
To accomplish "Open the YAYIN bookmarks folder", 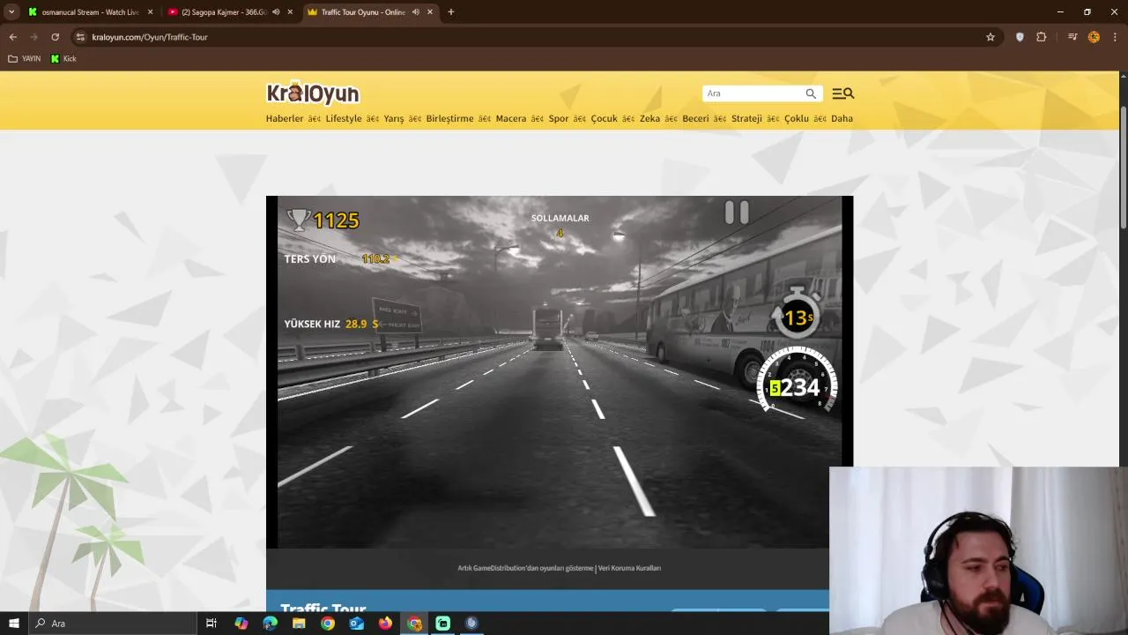I will [x=25, y=58].
